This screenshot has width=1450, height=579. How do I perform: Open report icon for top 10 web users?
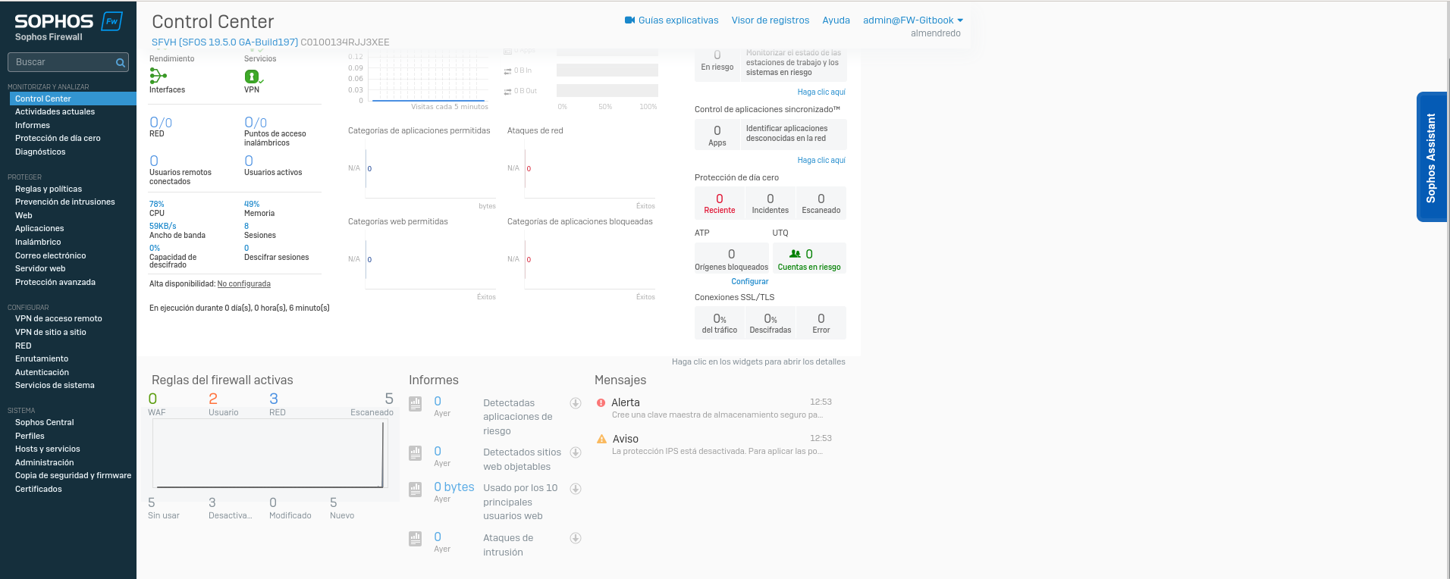pyautogui.click(x=416, y=490)
